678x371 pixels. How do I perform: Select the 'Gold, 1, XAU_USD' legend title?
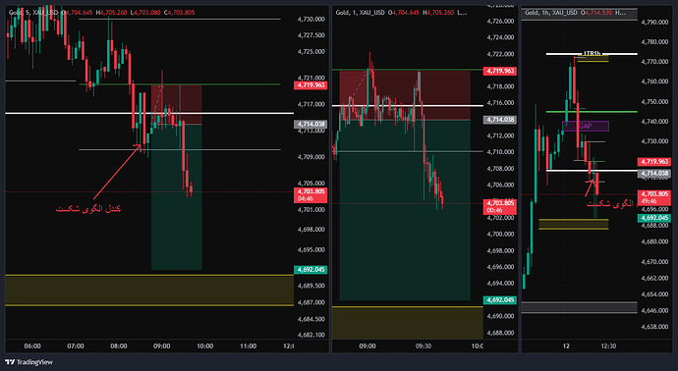point(361,13)
